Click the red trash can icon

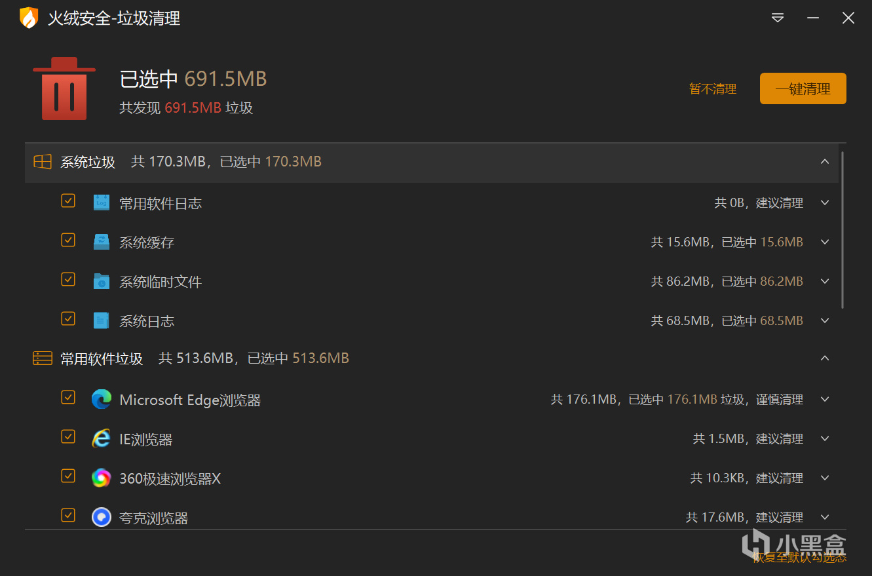(x=64, y=89)
